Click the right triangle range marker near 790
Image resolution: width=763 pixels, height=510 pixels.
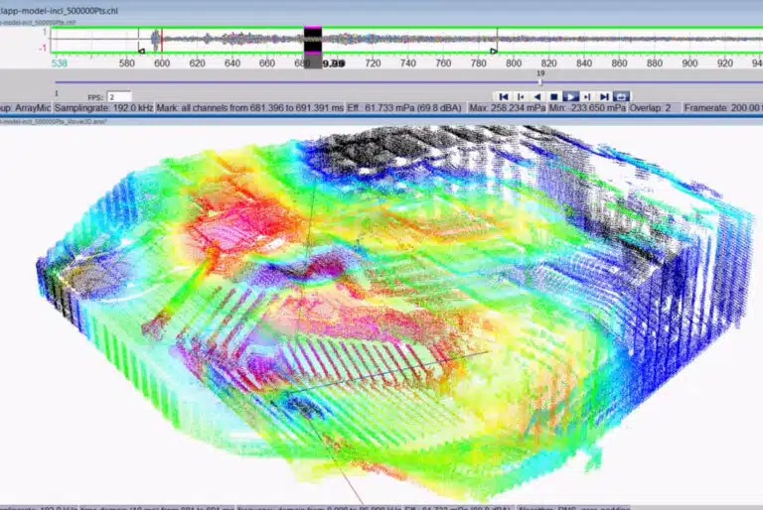pos(494,50)
